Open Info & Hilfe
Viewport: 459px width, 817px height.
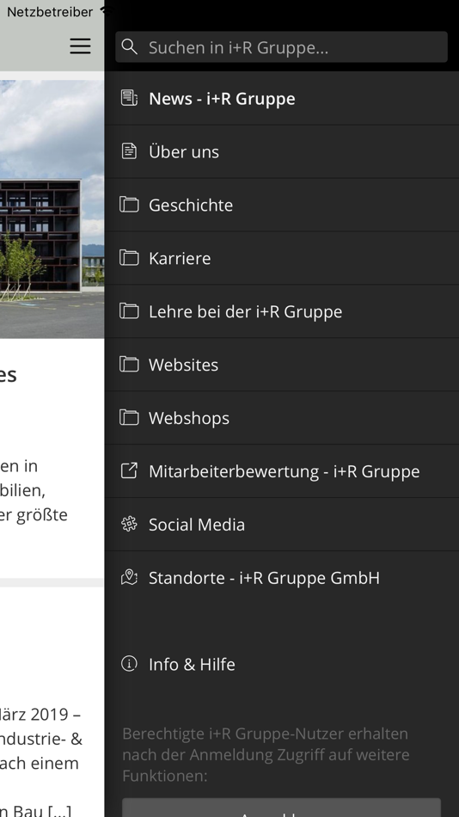click(282, 664)
